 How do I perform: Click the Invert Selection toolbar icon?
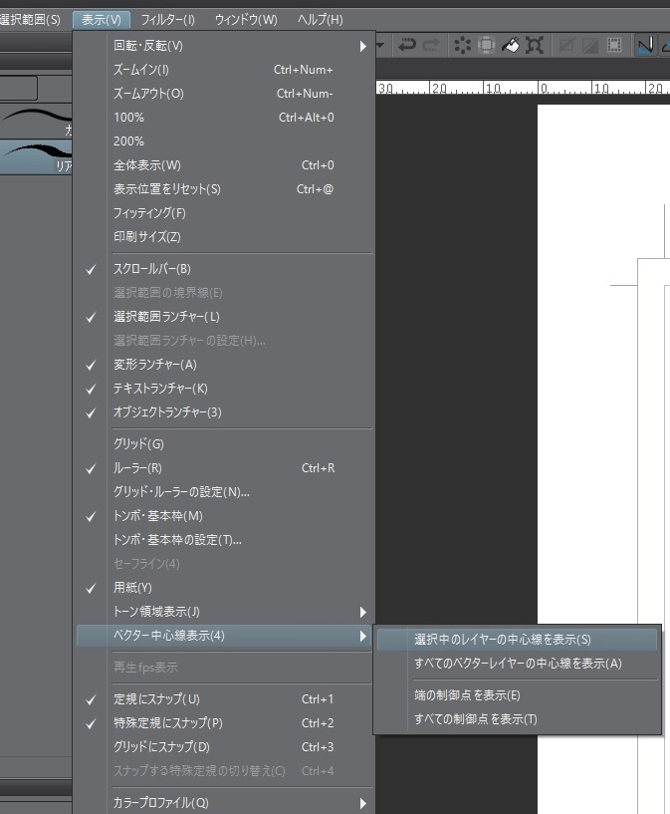[x=590, y=45]
